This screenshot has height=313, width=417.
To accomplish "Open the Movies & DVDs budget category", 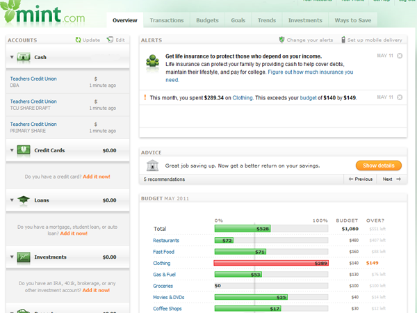I will coord(169,297).
